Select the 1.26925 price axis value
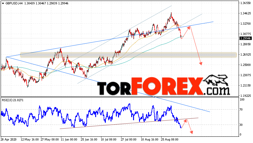Image resolution: width=253 pixels, height=143 pixels. tap(245, 55)
